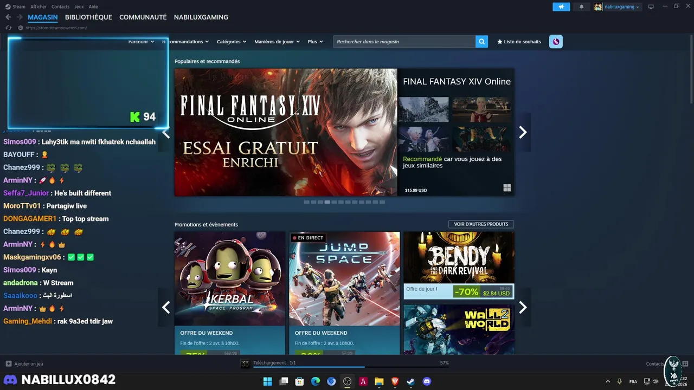Switch to the BIBLIOTHÈQUE tab
Viewport: 694px width, 390px height.
88,17
